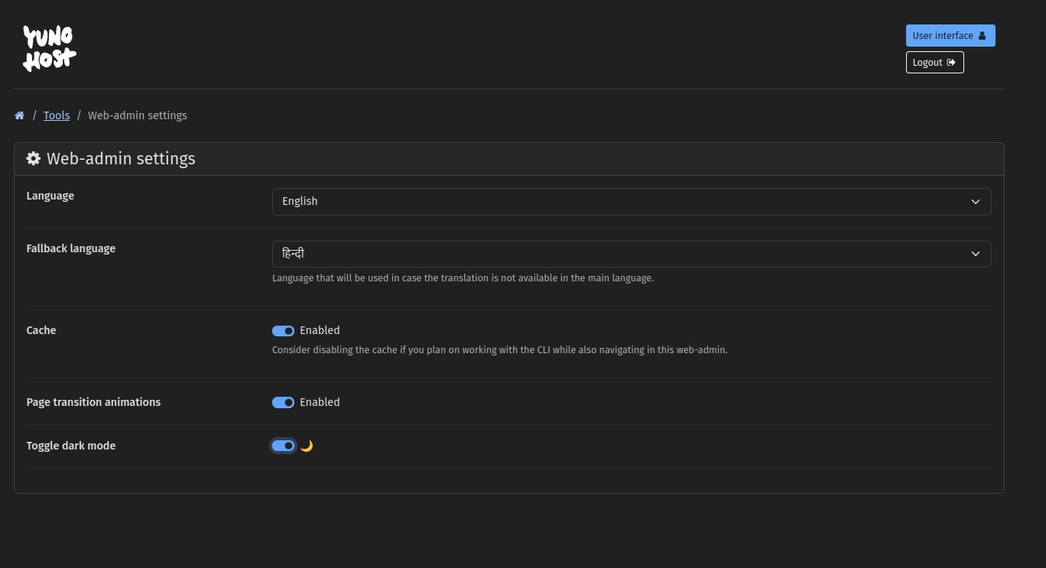Open the Fallback language dropdown
Screen dimensions: 1046x568
tap(632, 254)
